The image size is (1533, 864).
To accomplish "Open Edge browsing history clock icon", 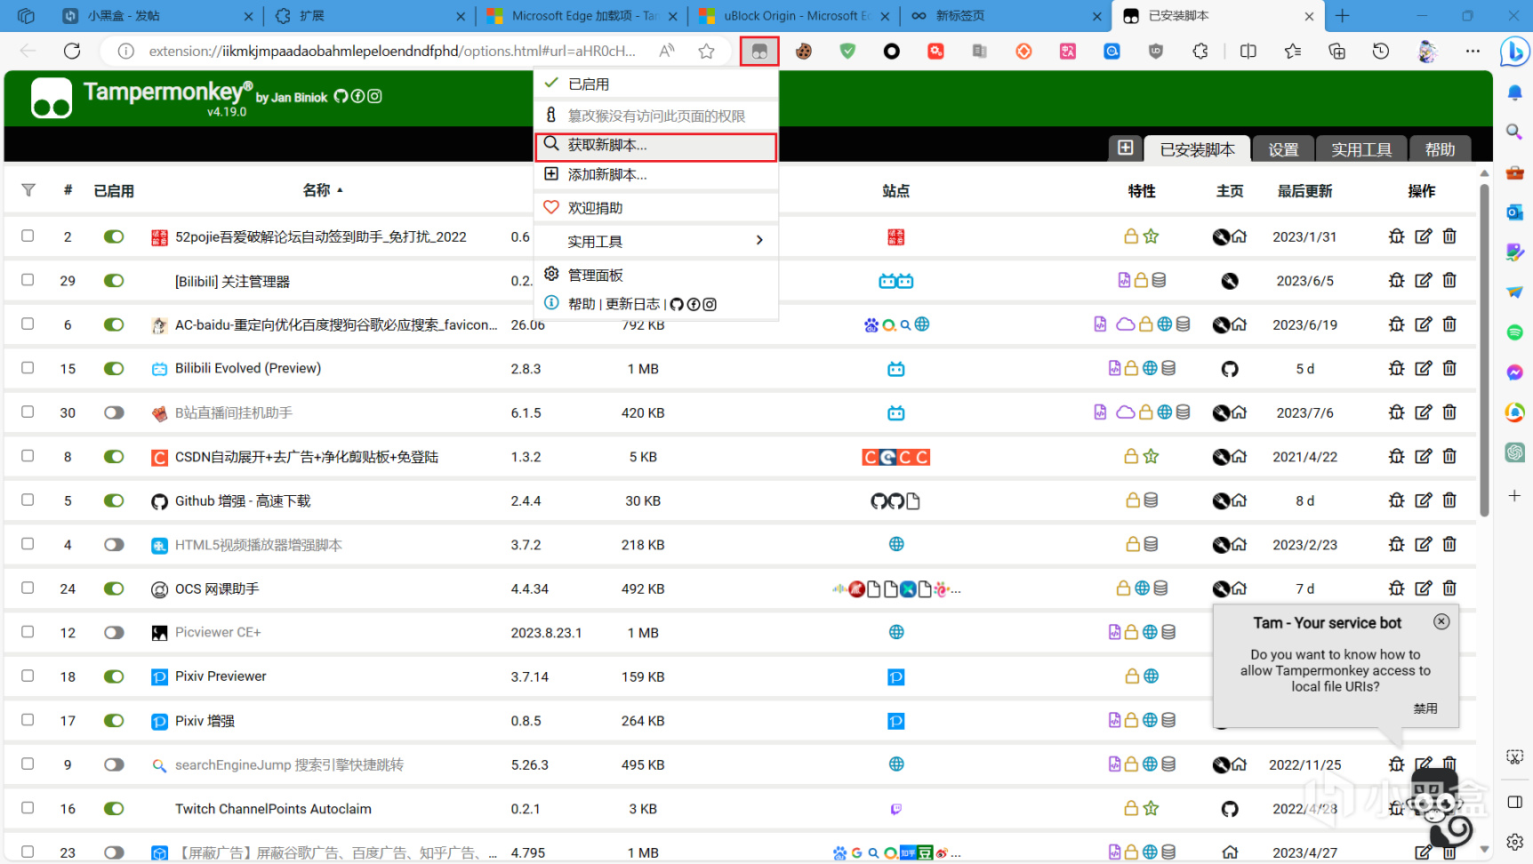I will coord(1381,52).
